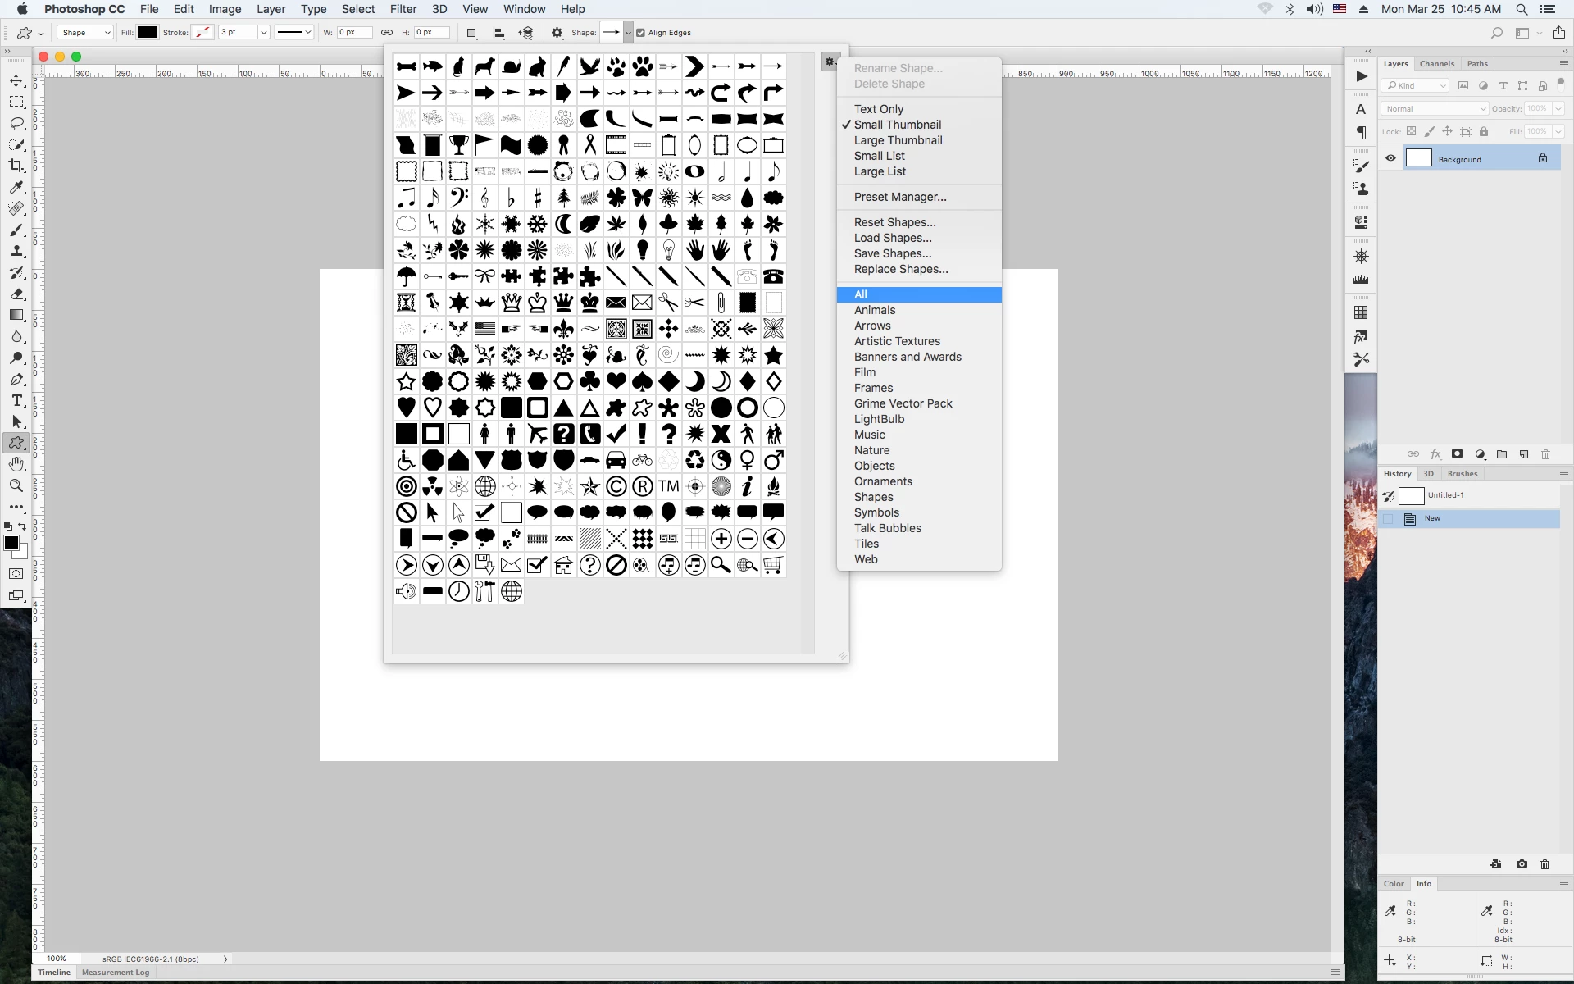The width and height of the screenshot is (1574, 984).
Task: Select the Move tool
Action: 16,80
